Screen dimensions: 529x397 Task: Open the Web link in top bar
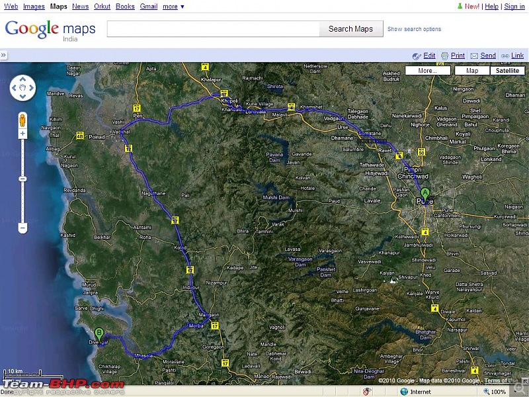[x=11, y=7]
